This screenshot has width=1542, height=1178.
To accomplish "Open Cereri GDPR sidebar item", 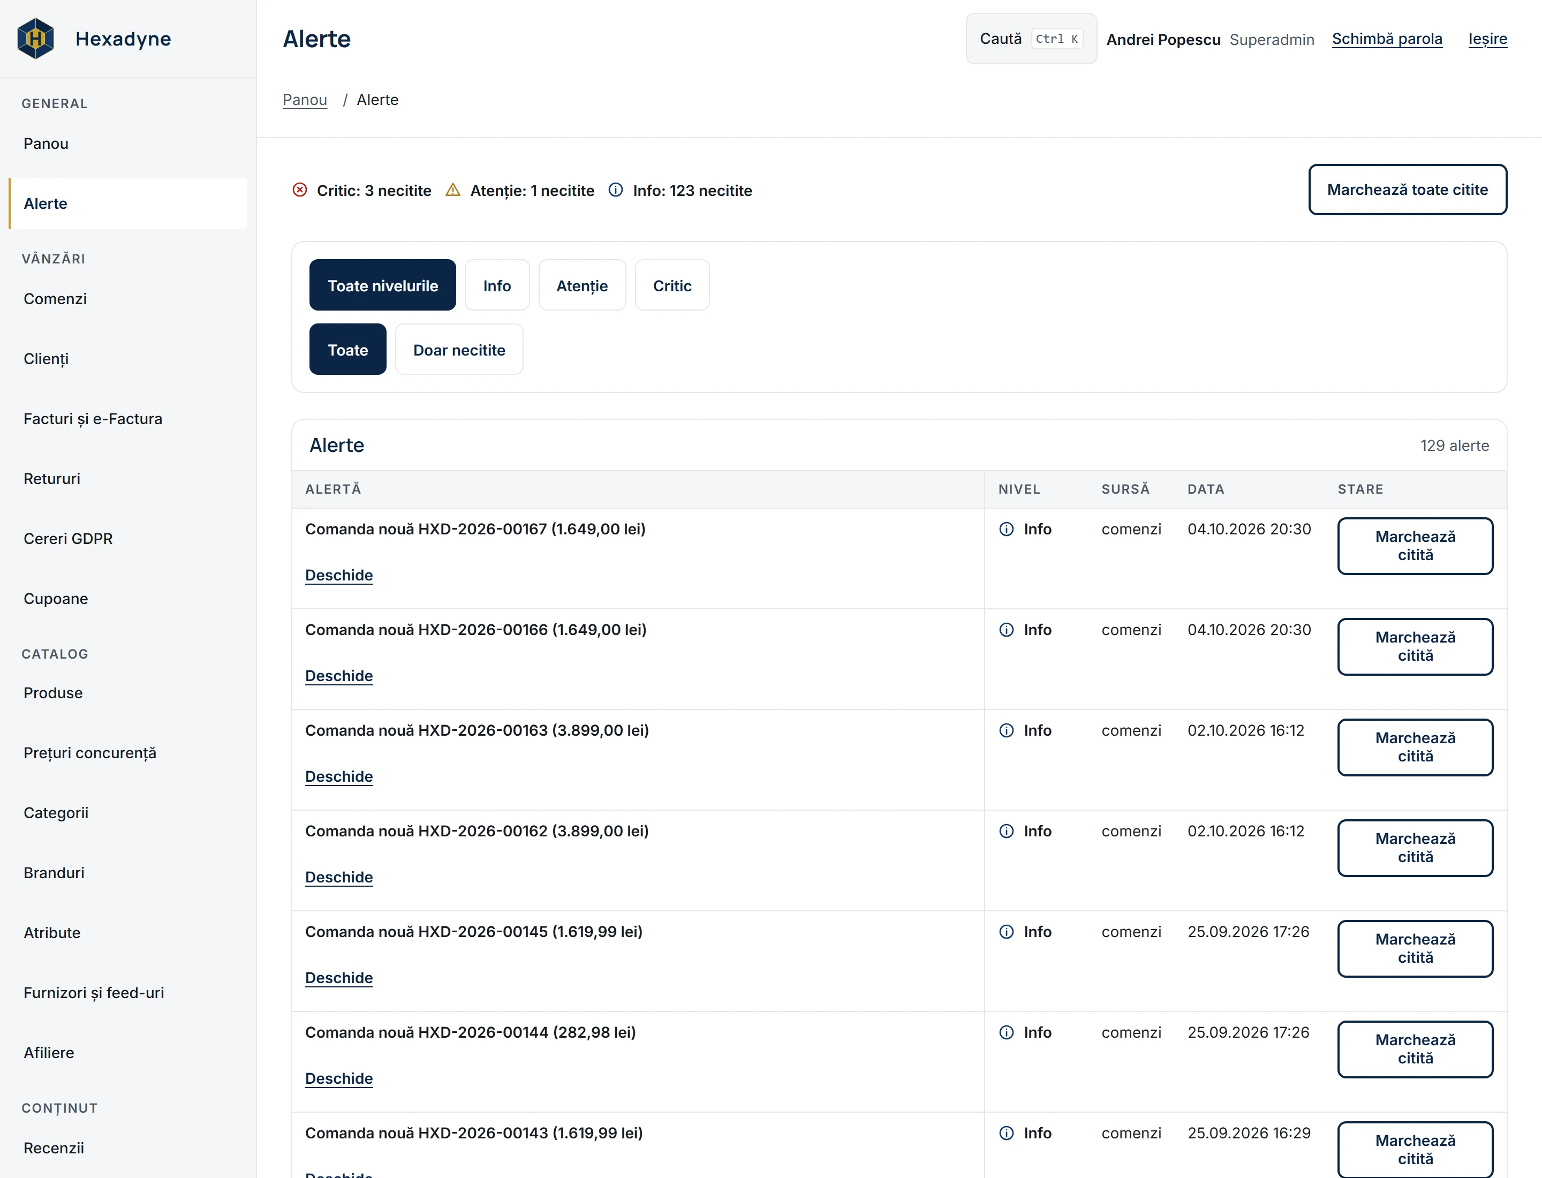I will click(127, 539).
